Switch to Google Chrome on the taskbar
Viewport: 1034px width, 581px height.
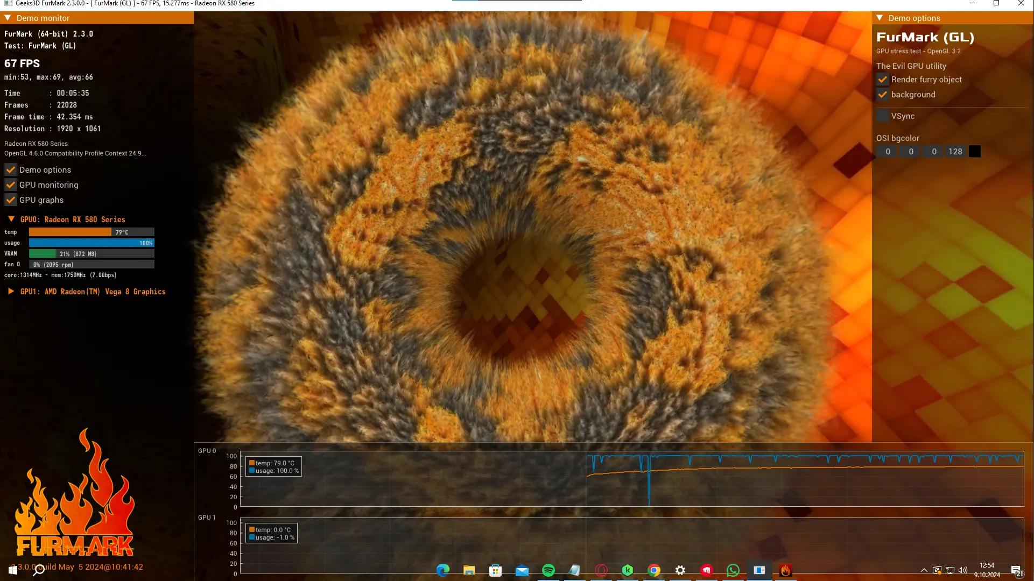(x=654, y=570)
